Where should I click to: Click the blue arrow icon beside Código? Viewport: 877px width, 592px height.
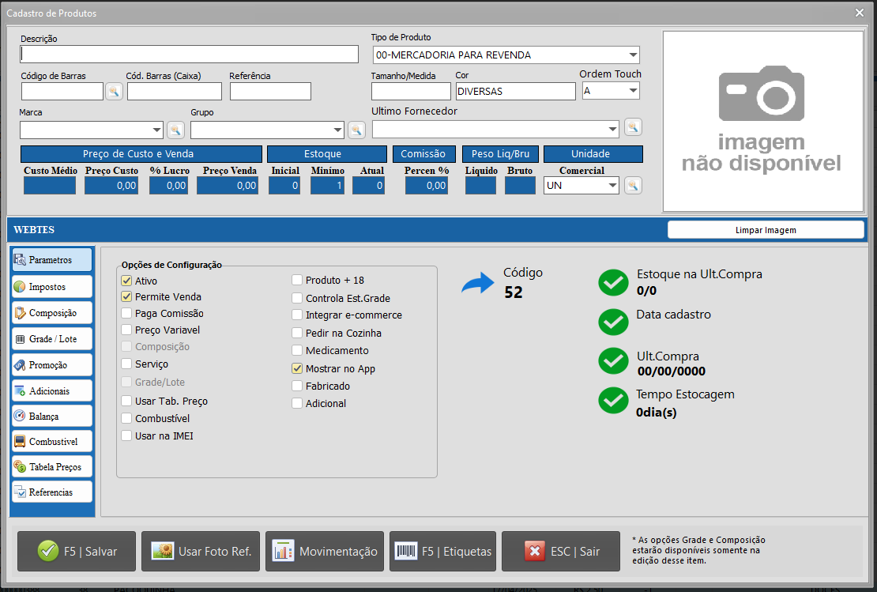coord(477,283)
